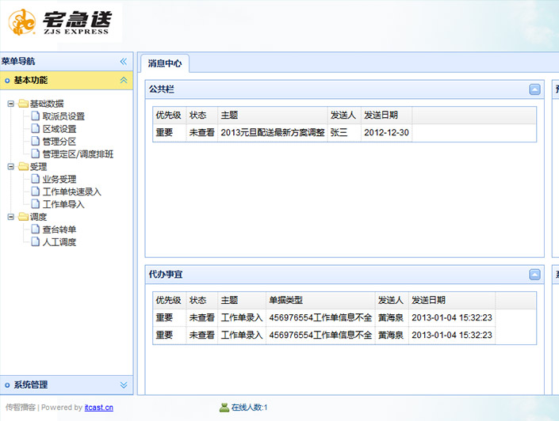Select the 2013元旦配送最新方案调整 message row
Image resolution: width=559 pixels, height=421 pixels.
pyautogui.click(x=272, y=133)
